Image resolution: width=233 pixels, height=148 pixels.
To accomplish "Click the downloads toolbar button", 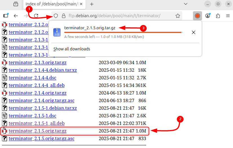I will point(197,16).
